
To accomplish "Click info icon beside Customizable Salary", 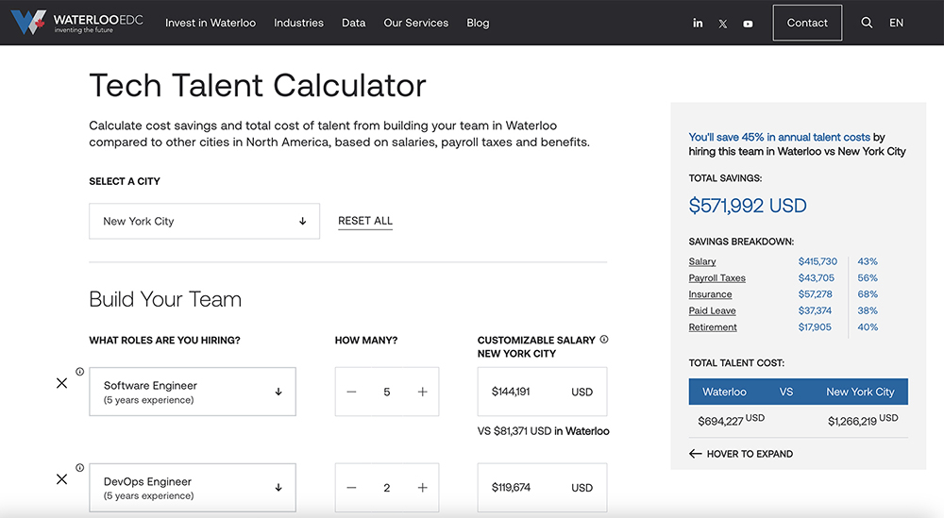I will (604, 340).
